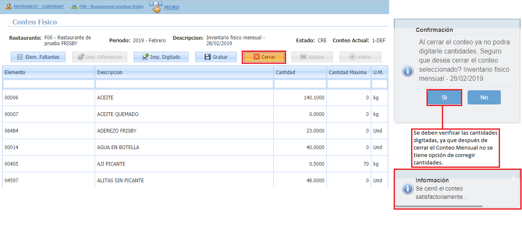Select element code 04597
The width and height of the screenshot is (522, 244).
click(x=49, y=180)
